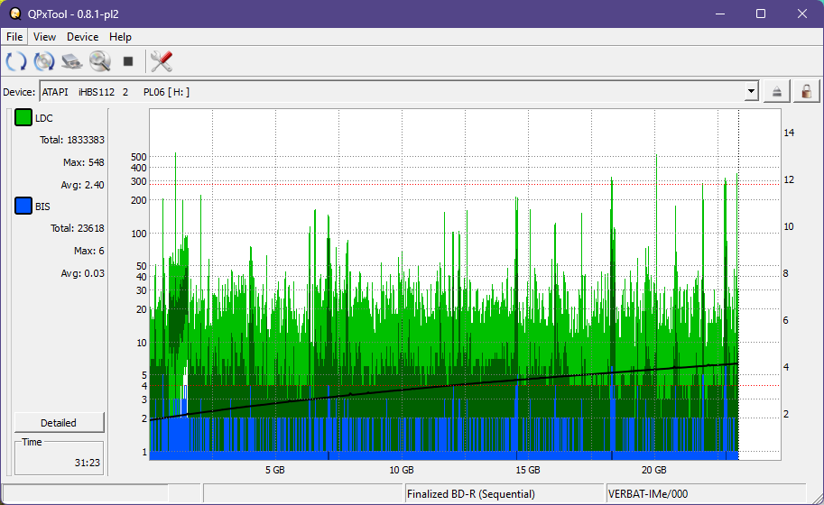Image resolution: width=824 pixels, height=505 pixels.
Task: Grab the window resize grip corner
Action: click(x=817, y=499)
